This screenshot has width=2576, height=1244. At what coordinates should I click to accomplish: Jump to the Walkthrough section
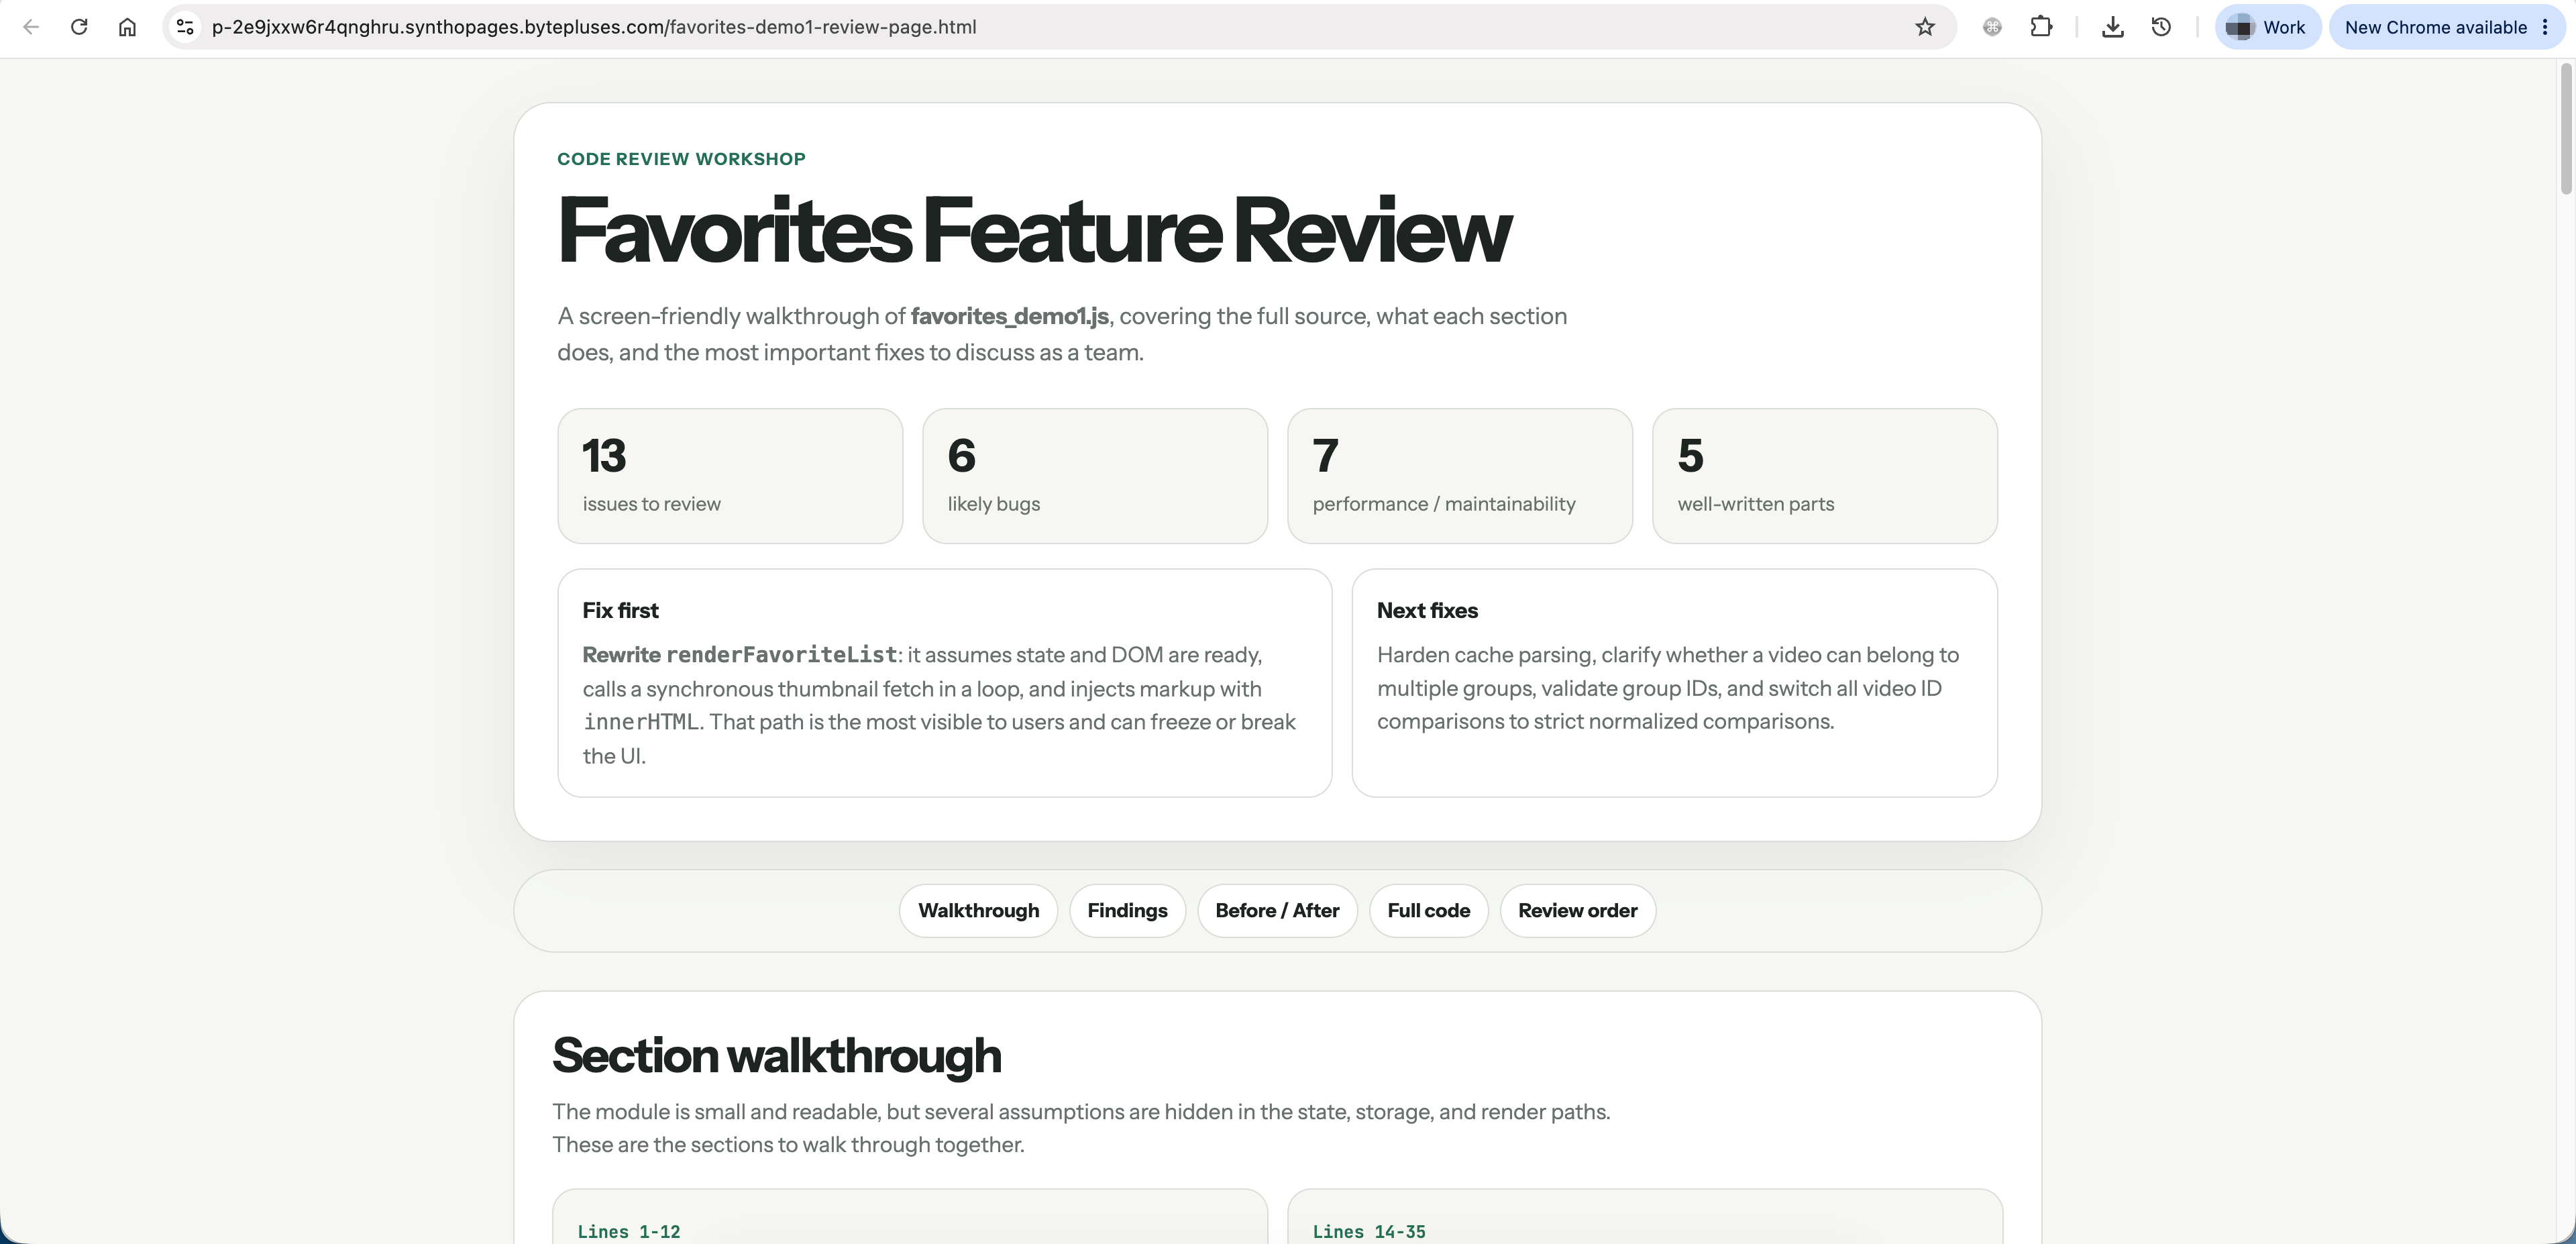pyautogui.click(x=978, y=910)
